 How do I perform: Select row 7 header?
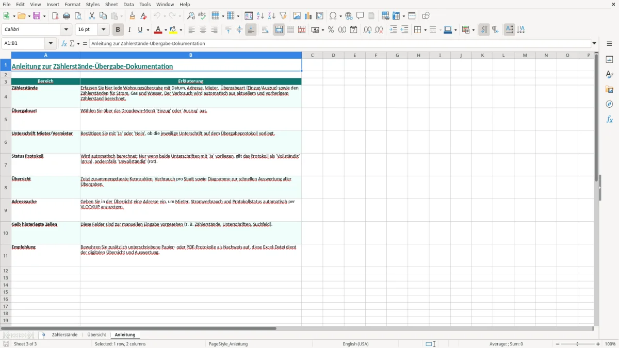[x=6, y=164]
